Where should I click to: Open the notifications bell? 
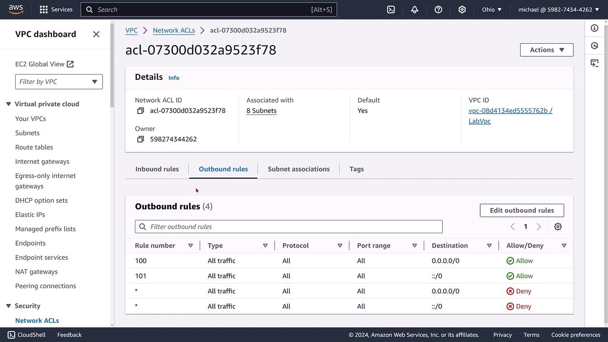(415, 9)
